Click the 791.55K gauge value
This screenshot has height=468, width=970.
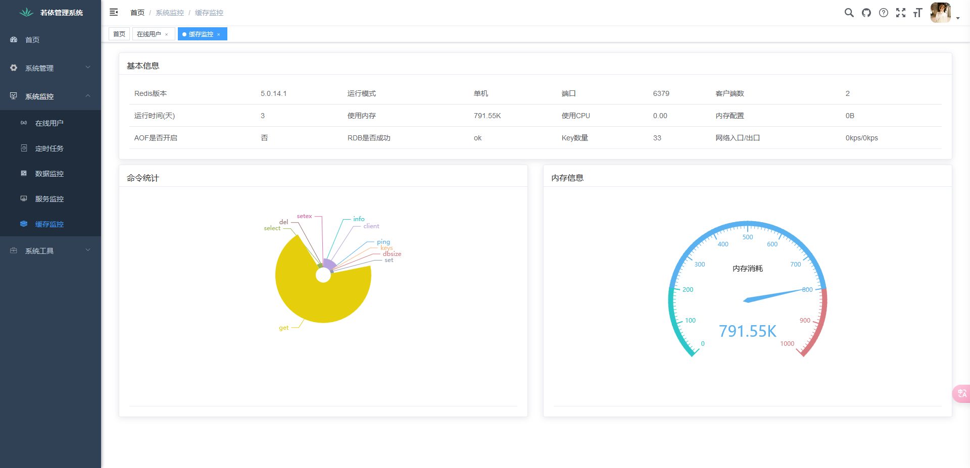[x=748, y=331]
